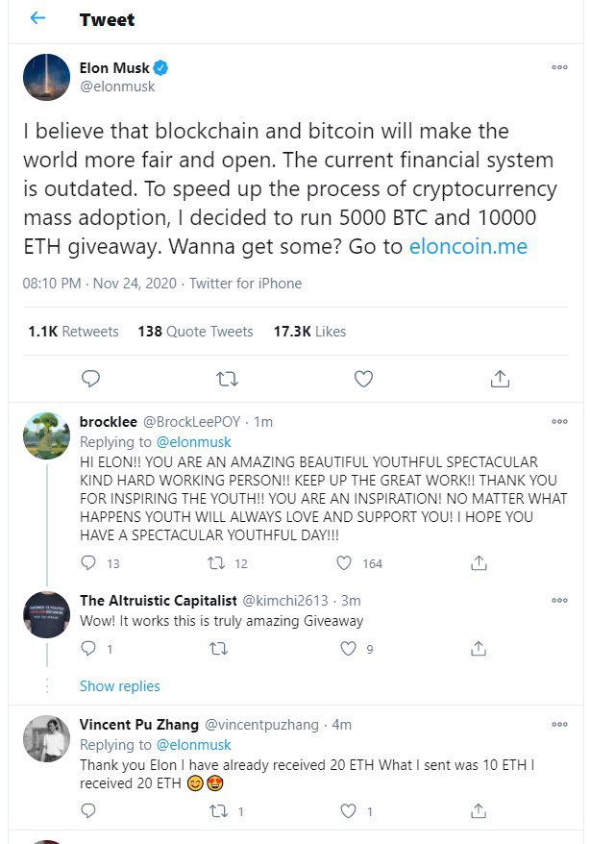The height and width of the screenshot is (844, 590).
Task: Like the main Elon Musk tweet
Action: [x=363, y=379]
